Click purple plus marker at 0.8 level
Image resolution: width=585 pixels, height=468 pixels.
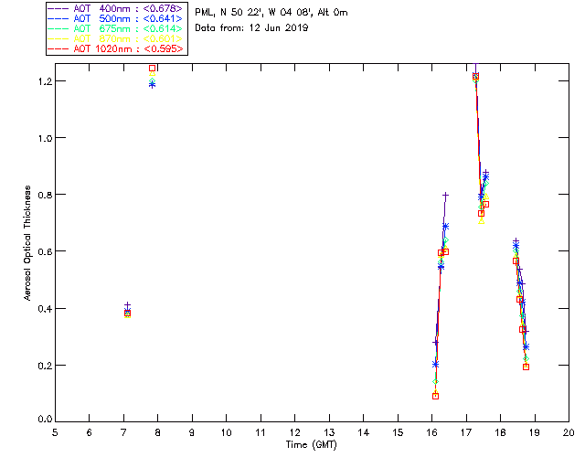pyautogui.click(x=445, y=195)
